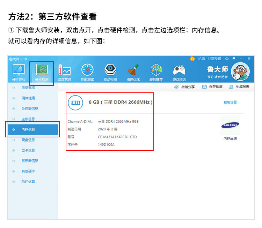This screenshot has height=228, width=262.
Task: Select the 硬件检测 hardware detection icon
Action: [42, 72]
